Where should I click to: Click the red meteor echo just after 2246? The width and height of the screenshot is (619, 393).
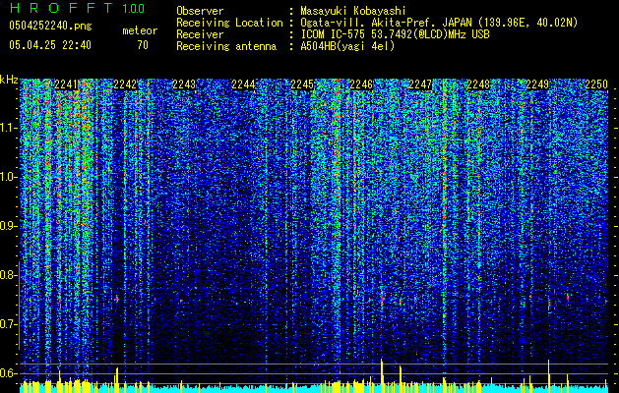point(382,299)
